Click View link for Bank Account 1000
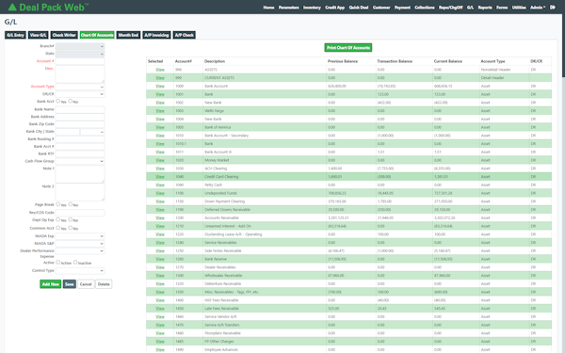Screen dimensions: 565x353 tap(160, 86)
